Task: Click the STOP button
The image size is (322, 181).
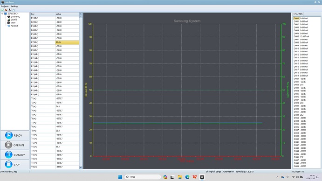Action: [x=15, y=164]
